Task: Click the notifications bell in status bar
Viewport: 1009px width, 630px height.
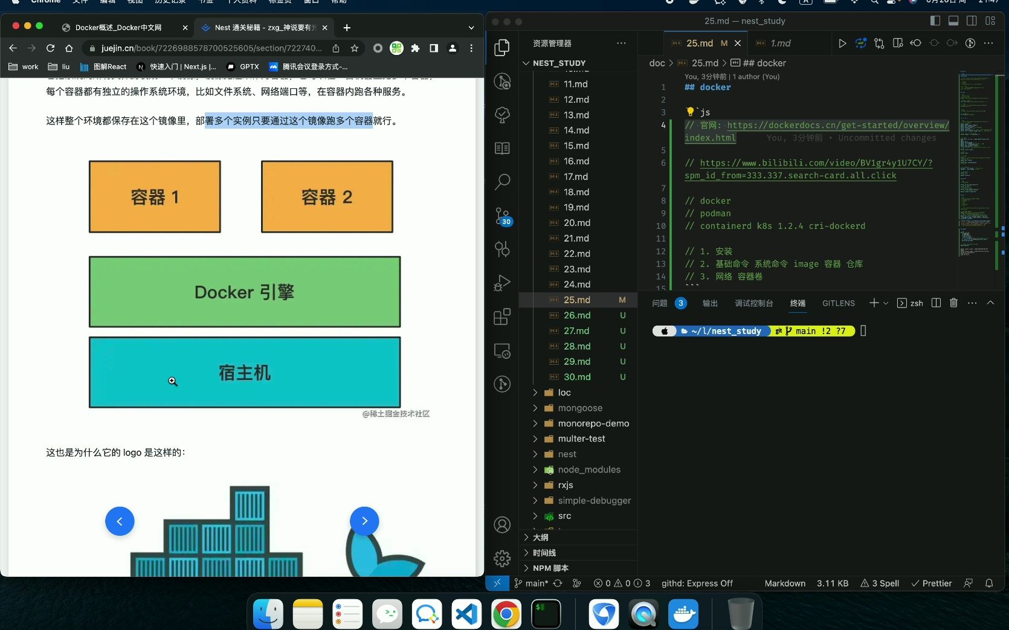Action: click(x=989, y=583)
